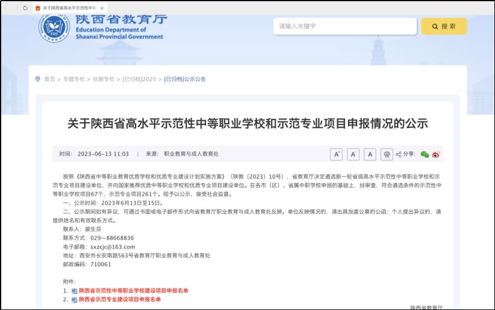Open [已归档]公示公告 breadcrumb link
This screenshot has height=310, width=495.
point(185,79)
